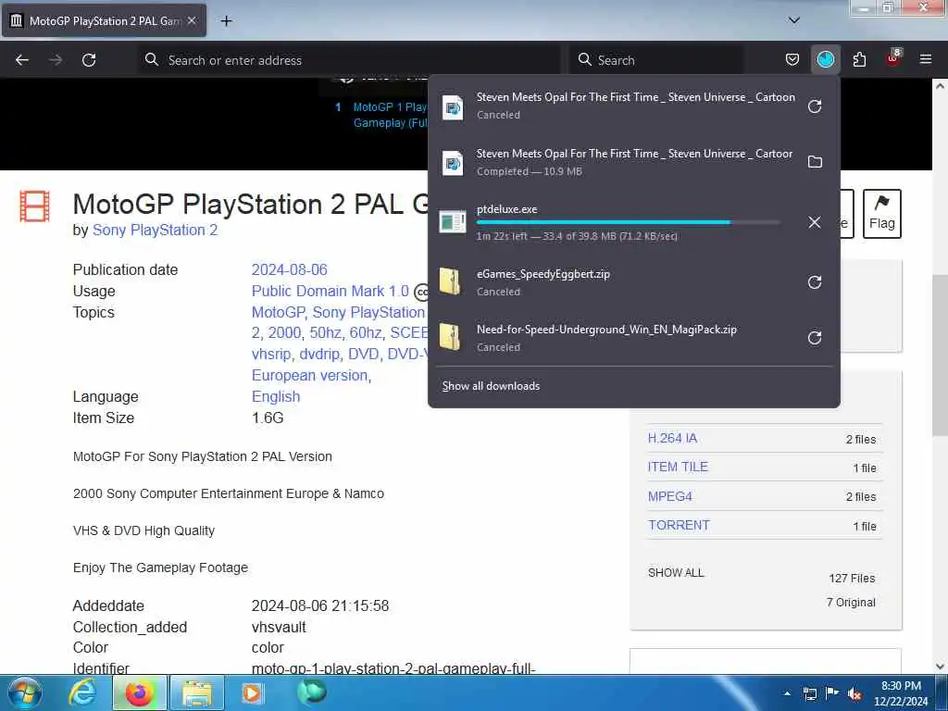This screenshot has width=948, height=711.
Task: Open the media player taskbar icon
Action: (252, 692)
